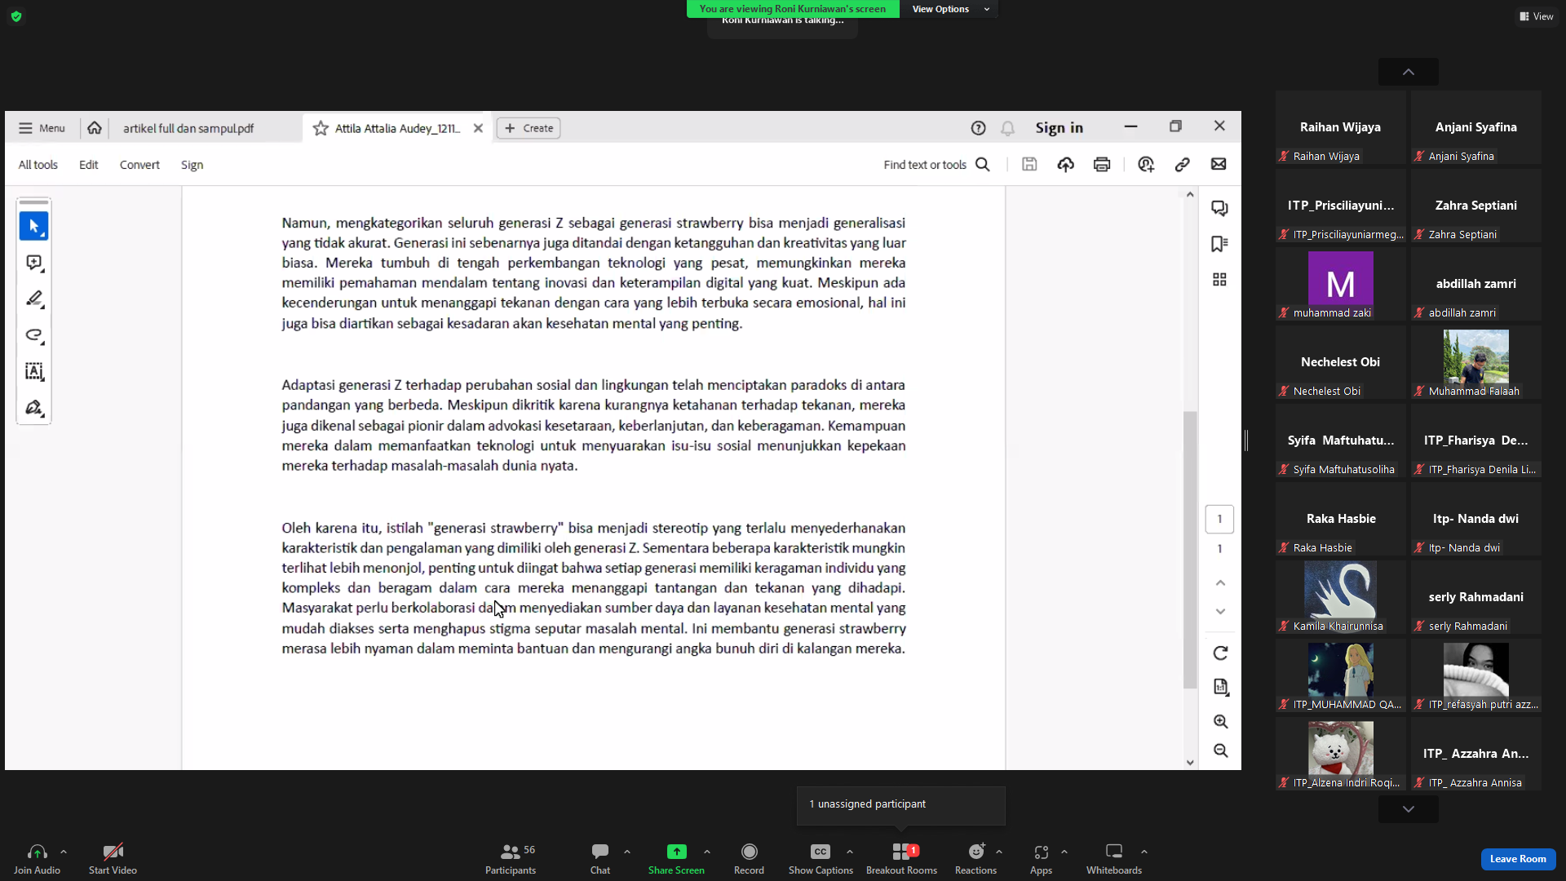Open the bookmarks panel icon
Image resolution: width=1566 pixels, height=881 pixels.
pos(1219,244)
